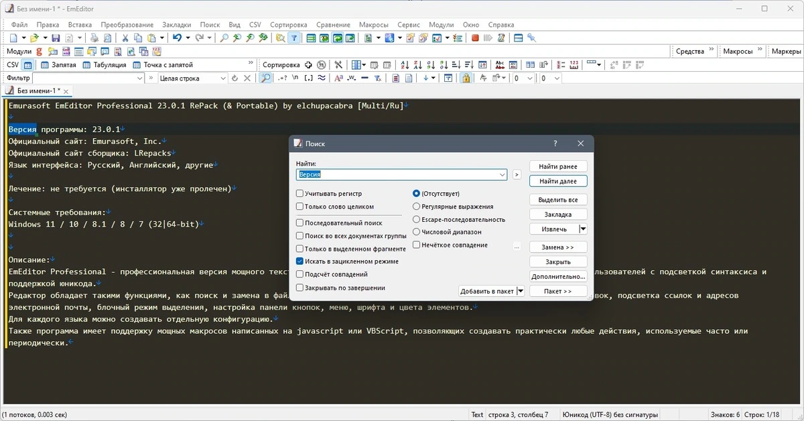Click the sort A to Z ascending icon

click(405, 65)
